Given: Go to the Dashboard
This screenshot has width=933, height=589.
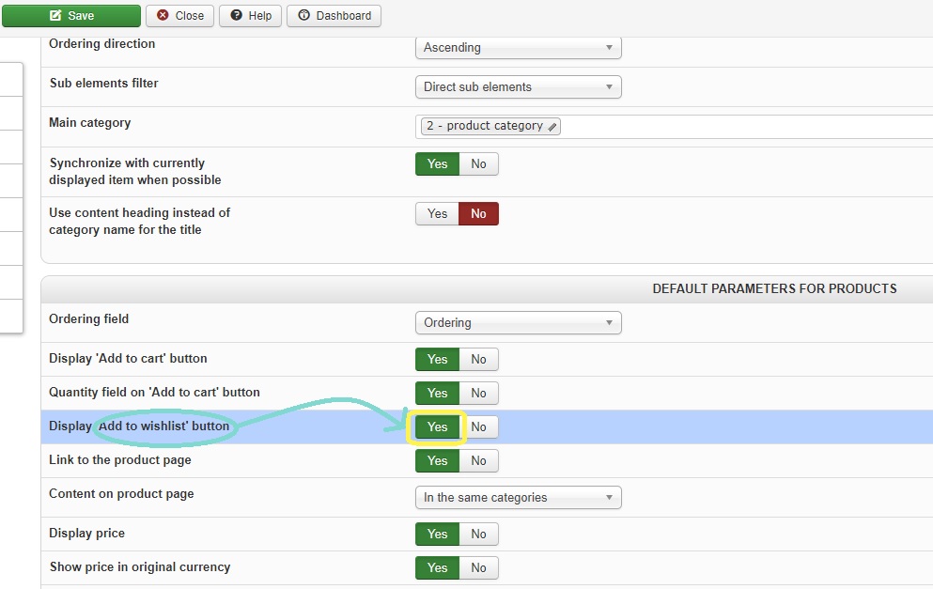Looking at the screenshot, I should click(334, 15).
